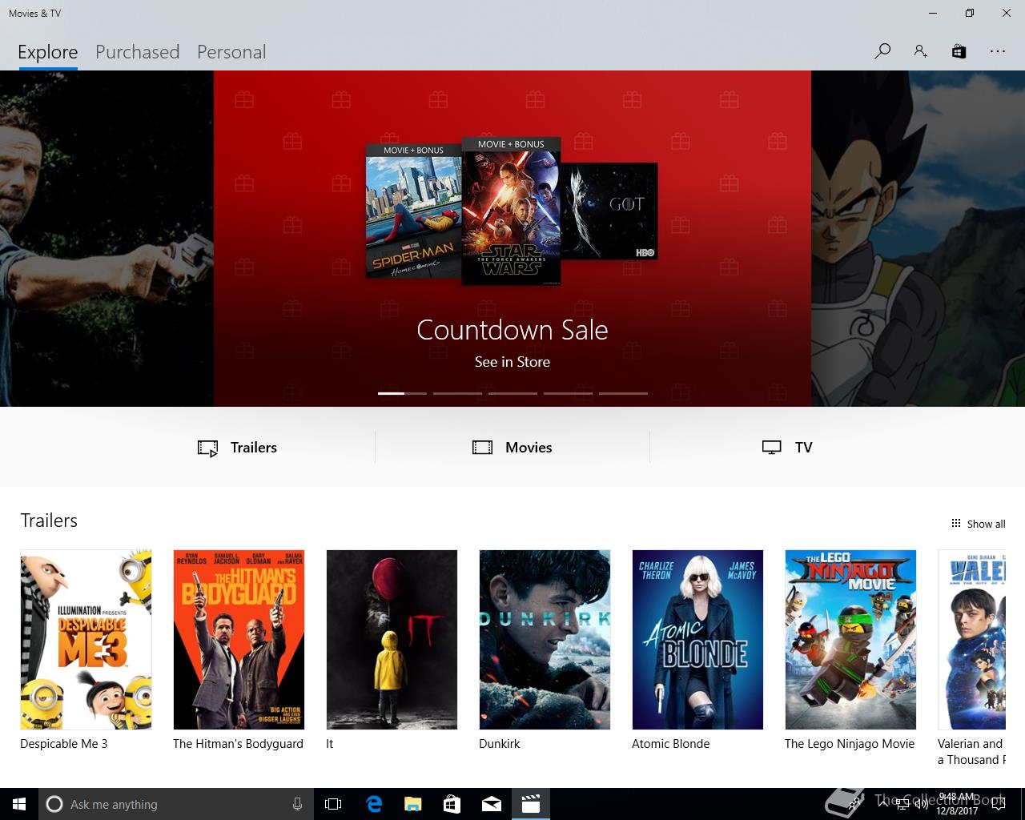Open The Lego Ninjago Movie poster
The width and height of the screenshot is (1025, 820).
pyautogui.click(x=850, y=639)
